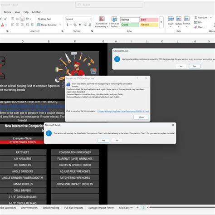Viewport: 215px width, 215px height.
Task: Open the Review ribbon tab
Action: tap(7, 12)
